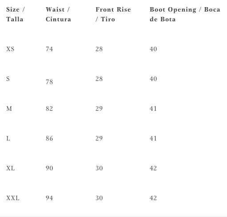Click the Front Rise / Tiro header

coord(113,14)
